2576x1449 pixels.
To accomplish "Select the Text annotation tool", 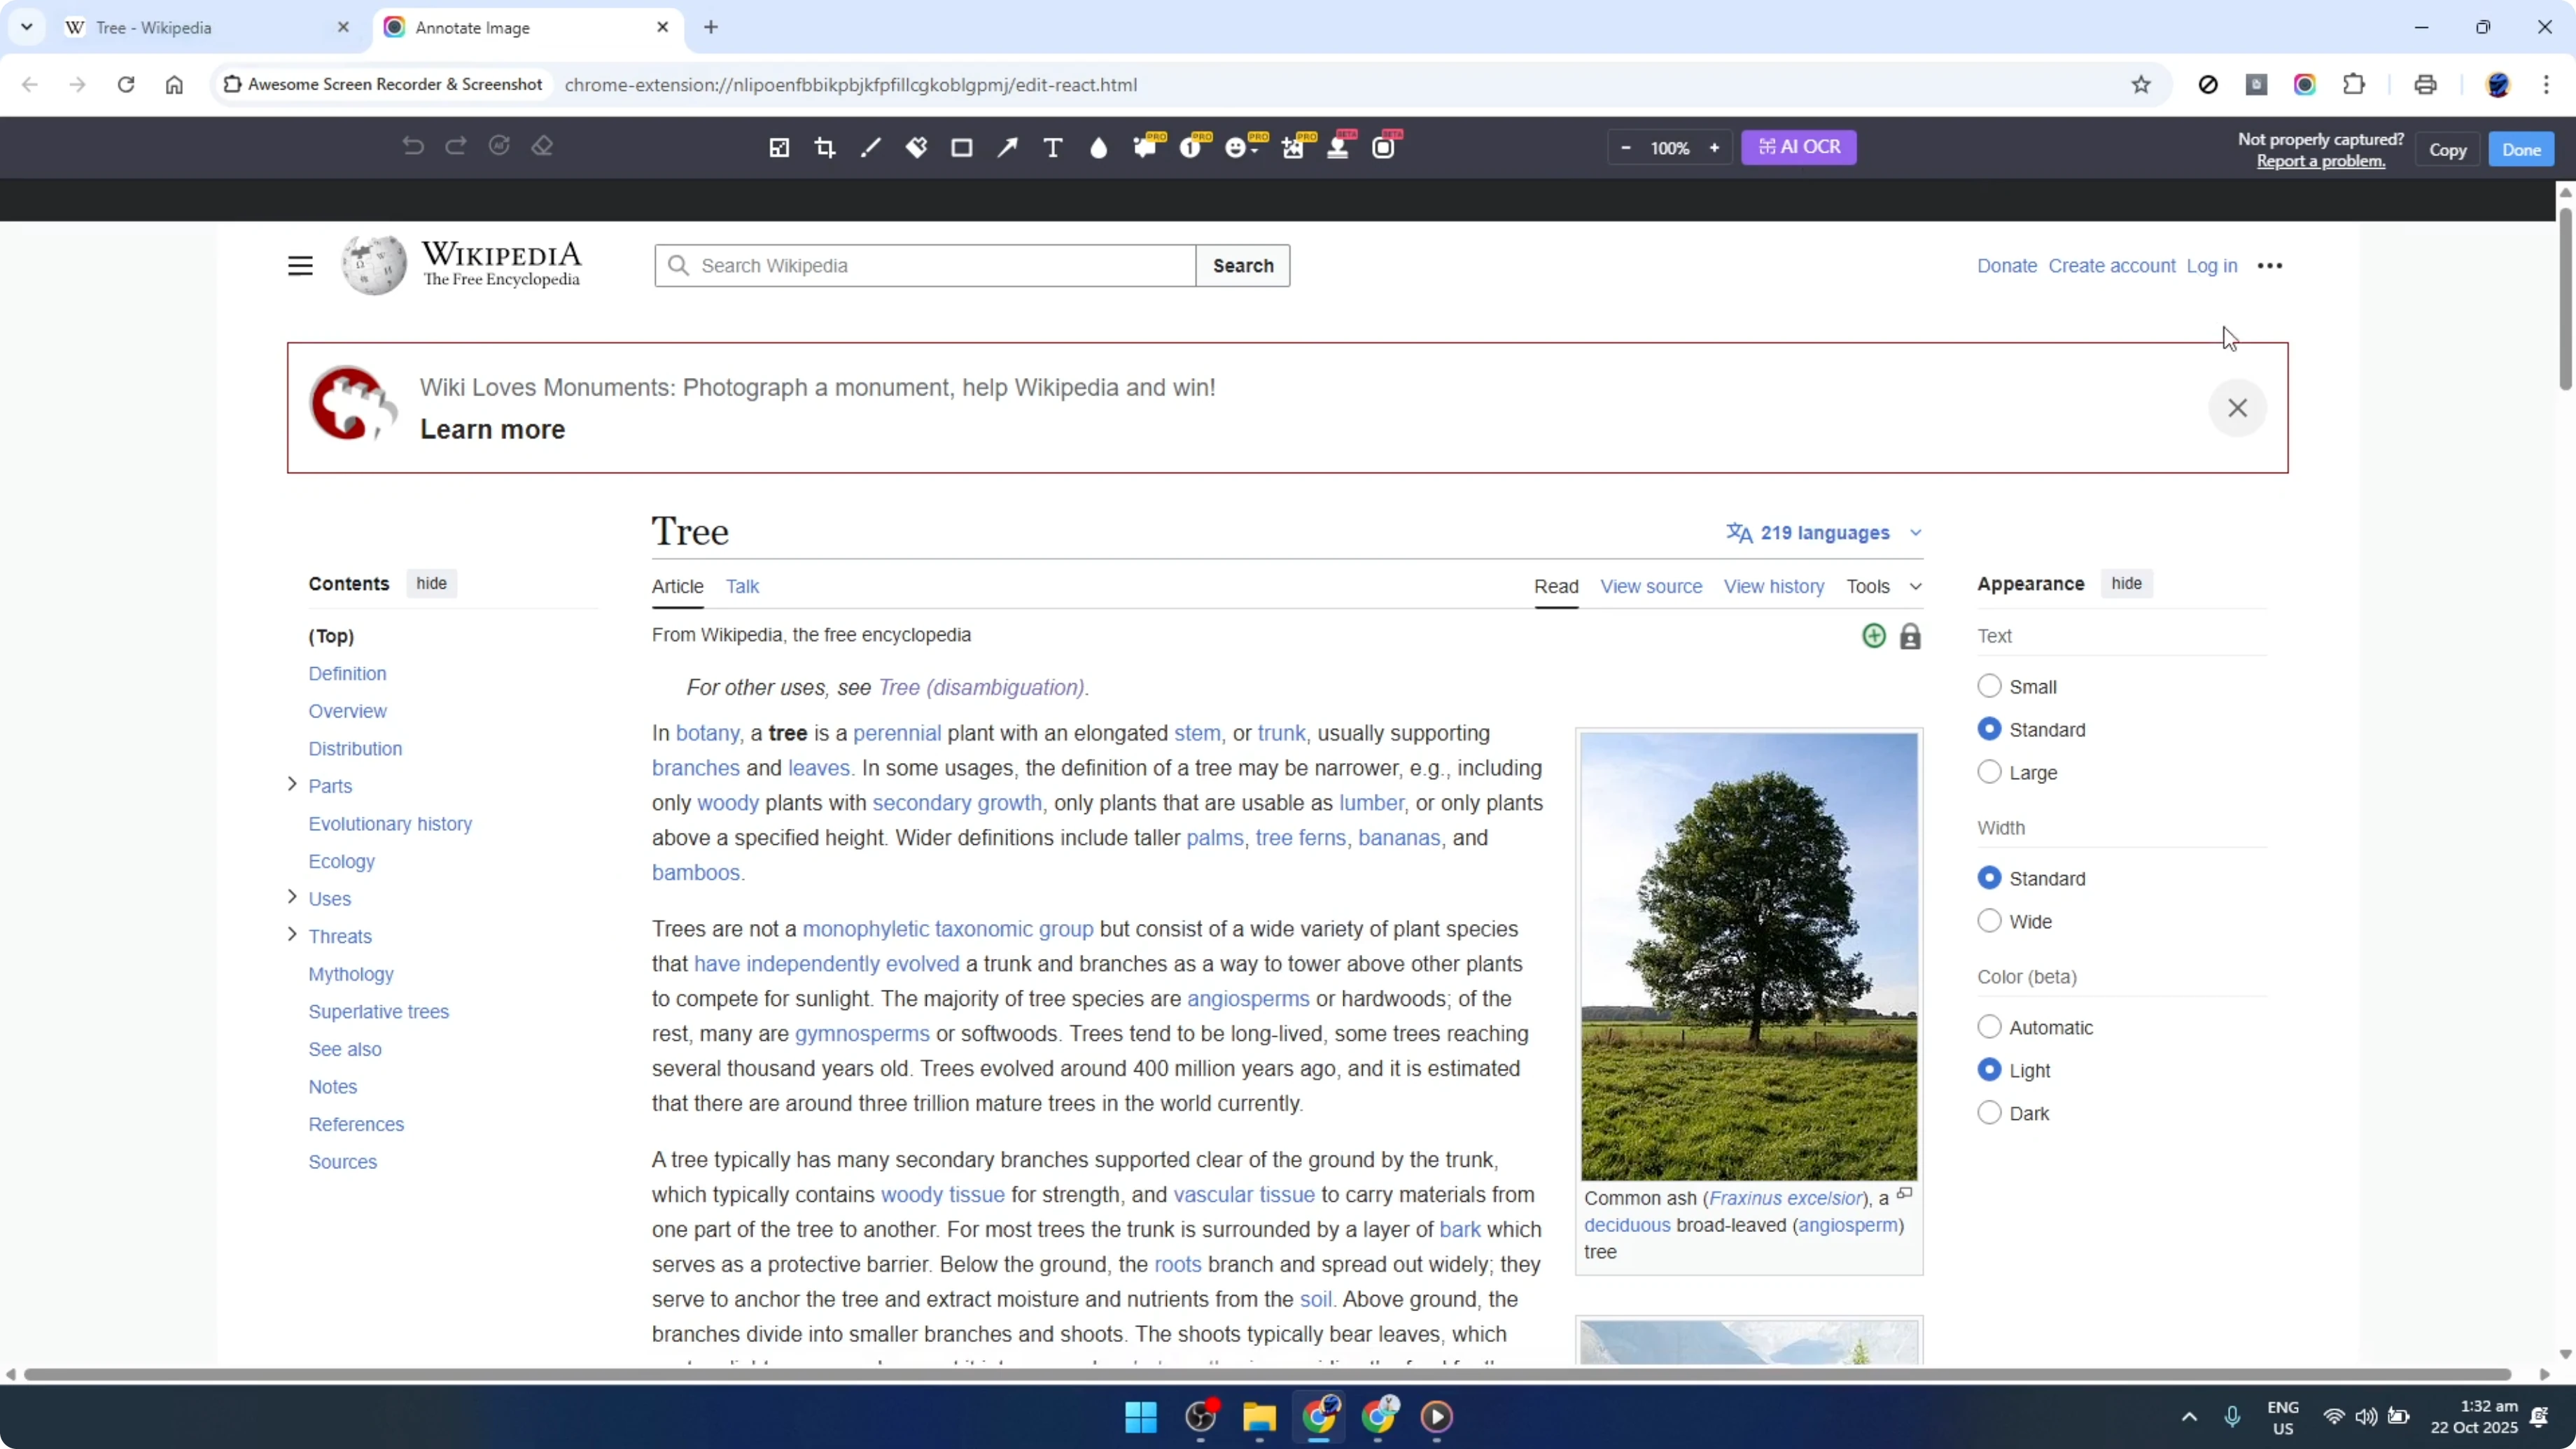I will (1053, 147).
